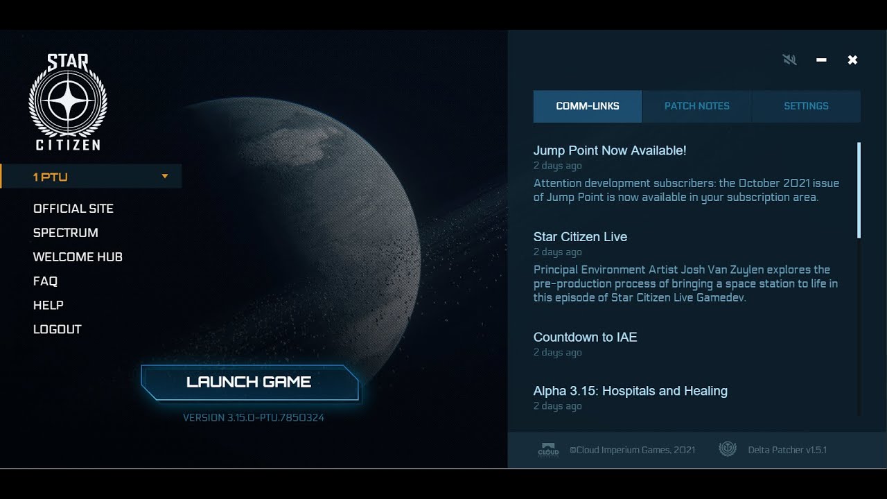
Task: Open 'Alpha 3.15: Hospitals and Healing' article
Action: point(630,391)
